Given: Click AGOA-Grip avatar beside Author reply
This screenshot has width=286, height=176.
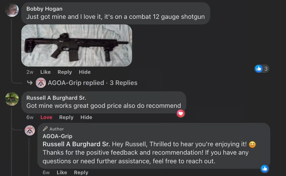Looking at the screenshot, I should [x=30, y=130].
